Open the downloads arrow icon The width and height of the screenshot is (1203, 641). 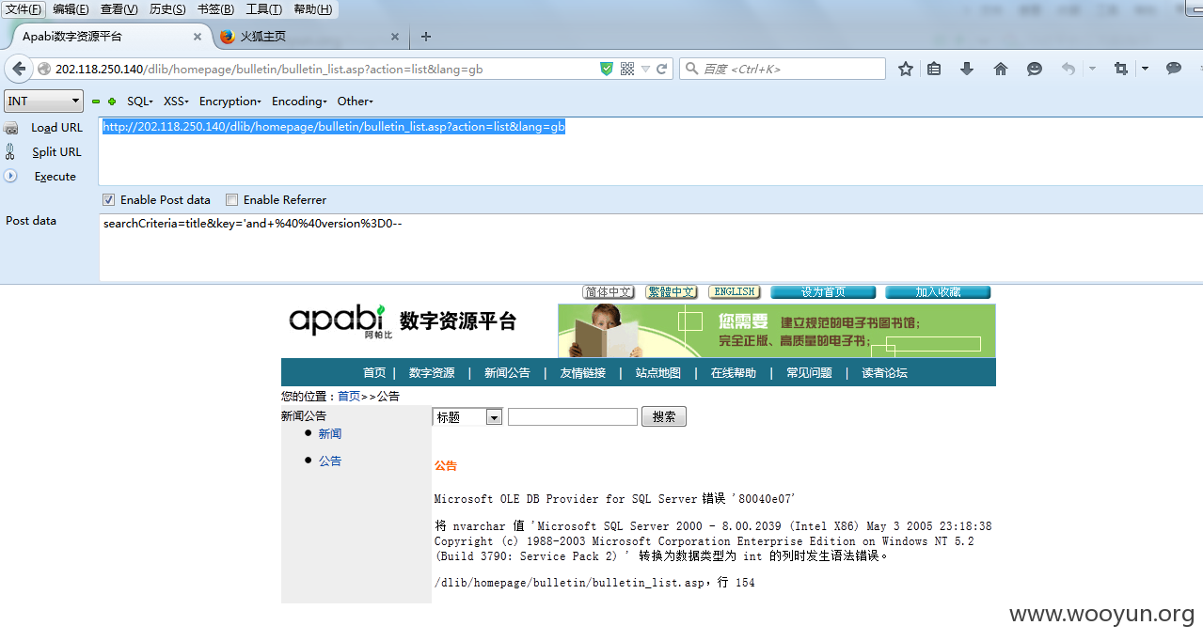[x=967, y=69]
